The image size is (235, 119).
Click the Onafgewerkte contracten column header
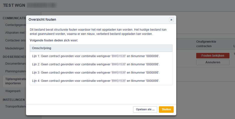[206, 44]
